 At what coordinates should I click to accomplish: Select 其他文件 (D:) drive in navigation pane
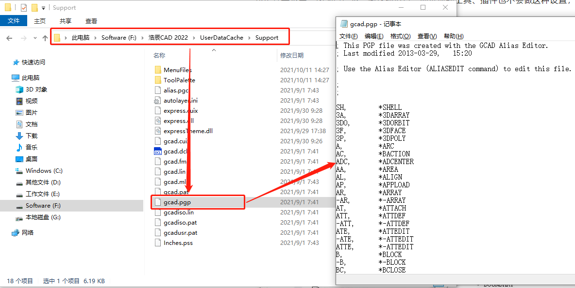point(43,182)
